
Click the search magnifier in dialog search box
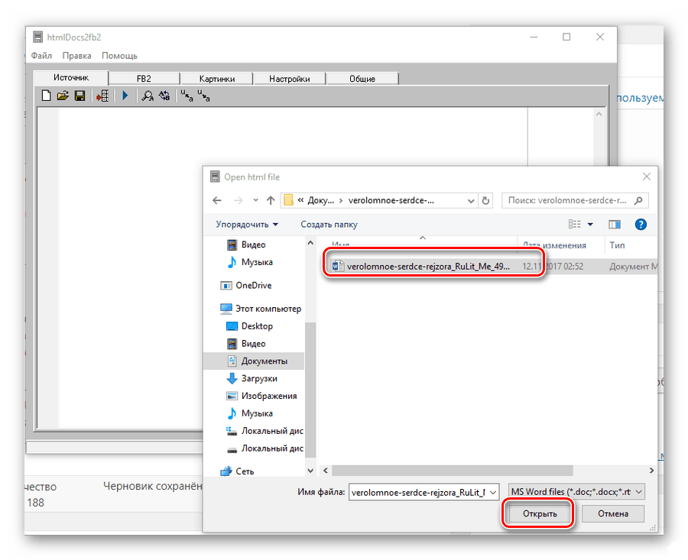coord(638,200)
